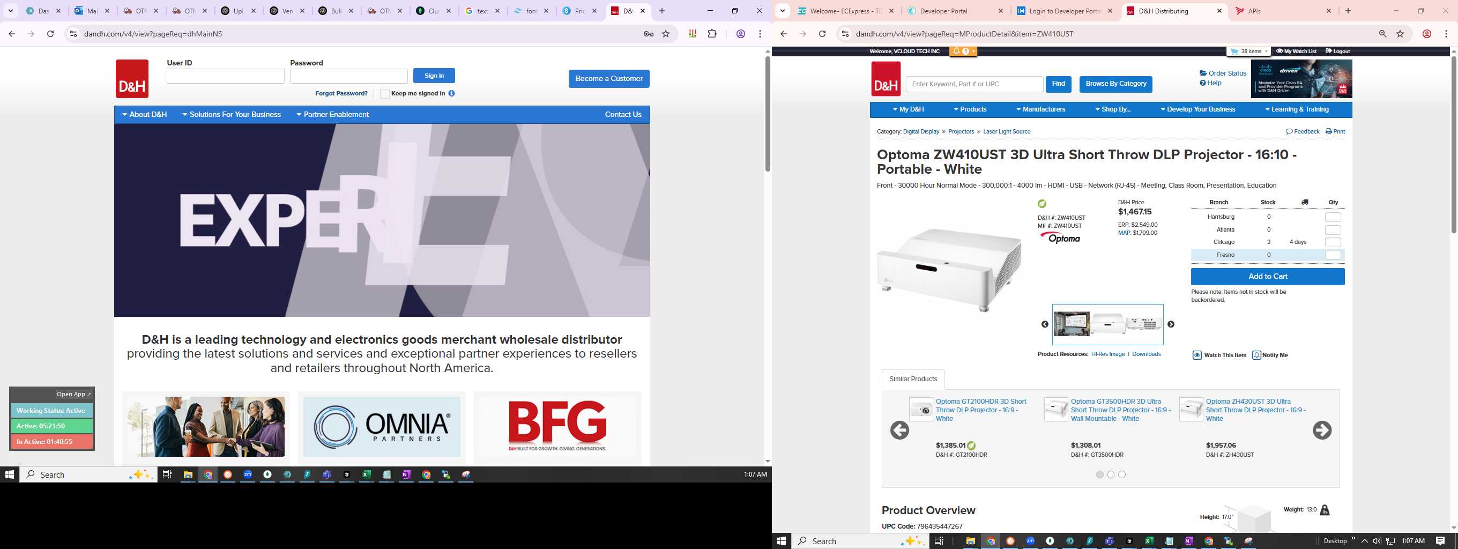Open the notification bell alert in the D&H header
This screenshot has width=1458, height=549.
coord(956,51)
